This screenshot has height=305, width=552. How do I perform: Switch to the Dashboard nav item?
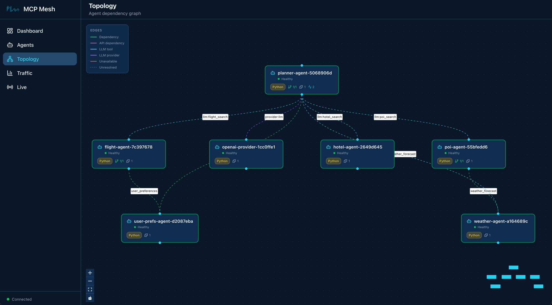click(x=30, y=31)
